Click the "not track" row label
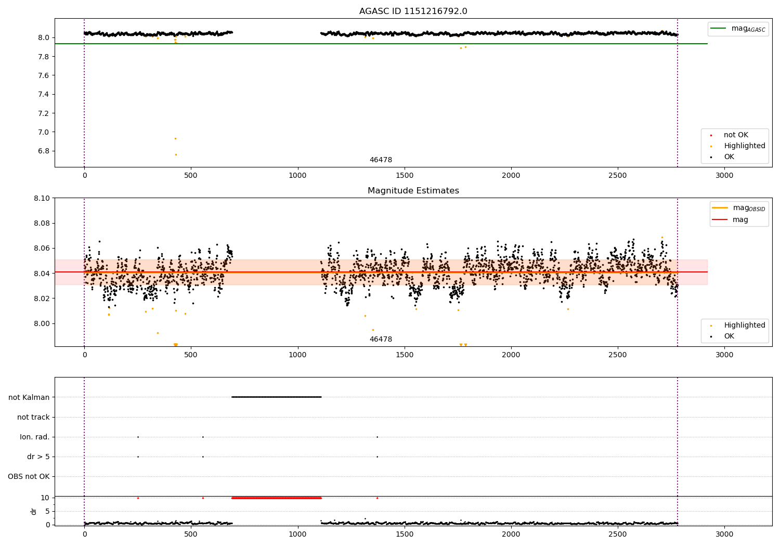This screenshot has height=546, width=780. tap(33, 417)
